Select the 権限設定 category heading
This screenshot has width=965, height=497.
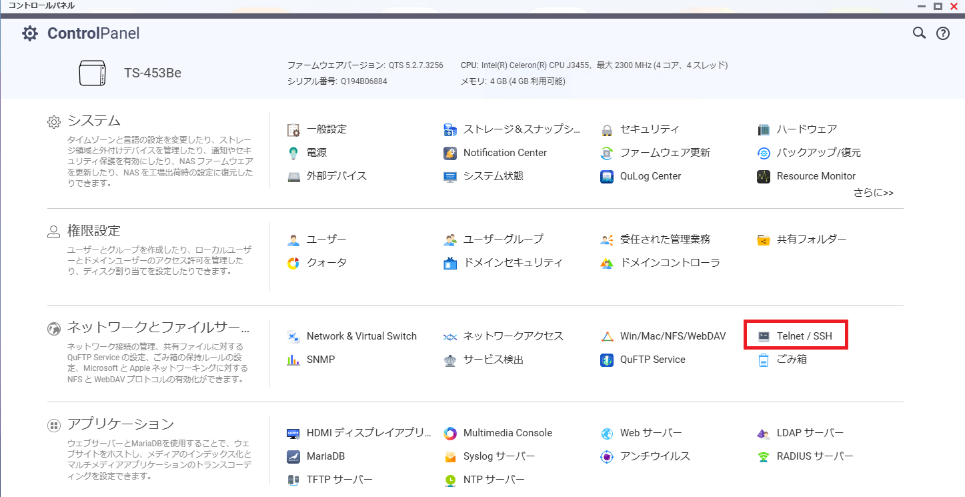tap(93, 231)
